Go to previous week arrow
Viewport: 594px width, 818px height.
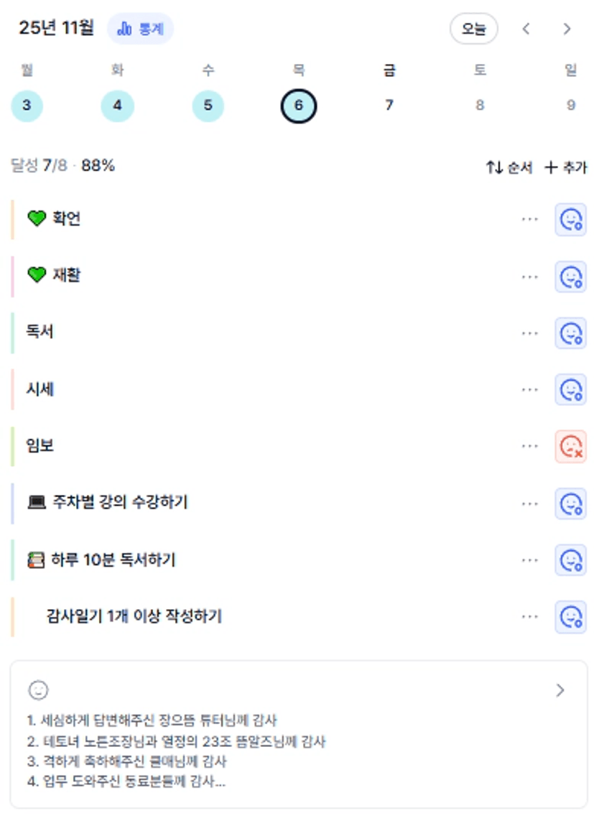click(526, 29)
